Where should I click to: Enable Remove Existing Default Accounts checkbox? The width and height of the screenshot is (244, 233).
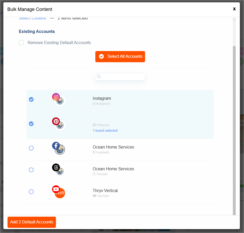click(21, 43)
